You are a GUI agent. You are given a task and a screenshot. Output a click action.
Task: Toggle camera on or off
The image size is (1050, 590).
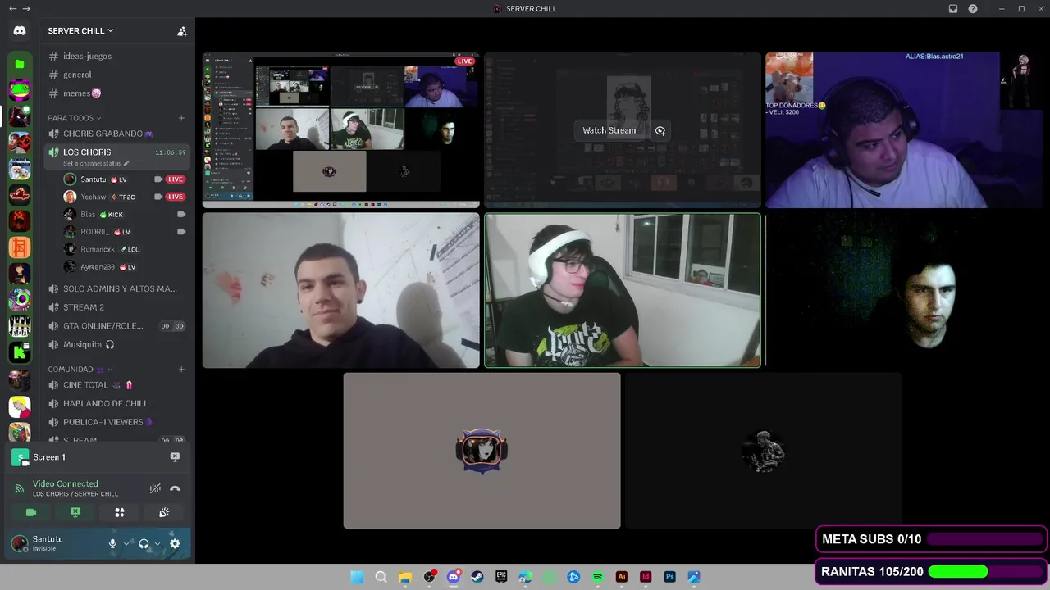(x=31, y=512)
